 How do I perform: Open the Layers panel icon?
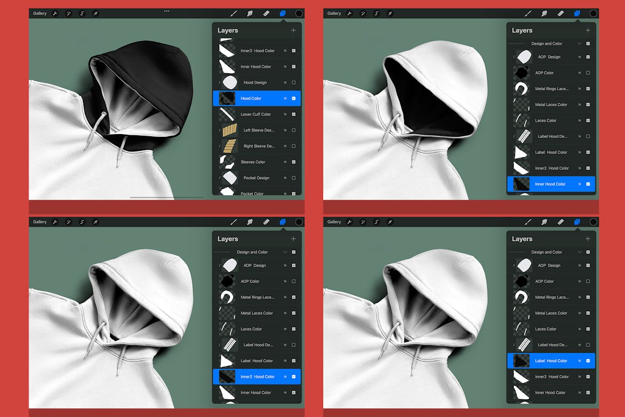tap(282, 13)
